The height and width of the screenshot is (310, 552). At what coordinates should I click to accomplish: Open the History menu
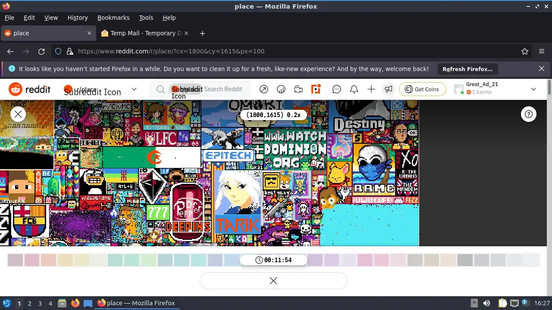point(78,18)
